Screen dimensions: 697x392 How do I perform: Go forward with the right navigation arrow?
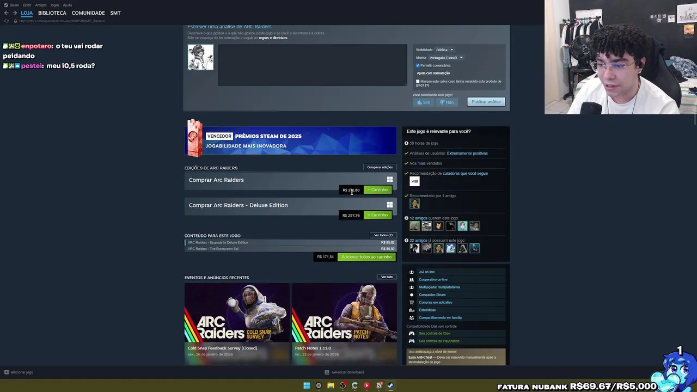(x=14, y=13)
